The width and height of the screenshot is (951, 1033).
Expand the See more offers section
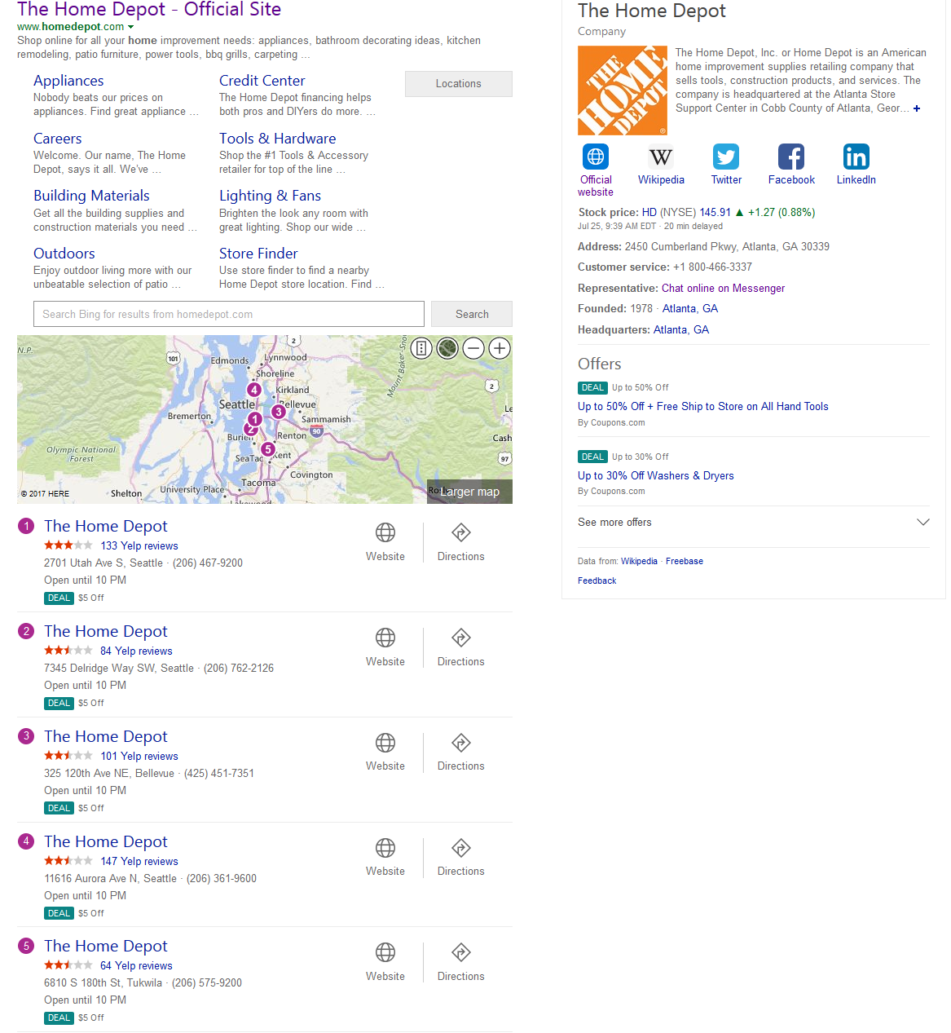(x=922, y=523)
